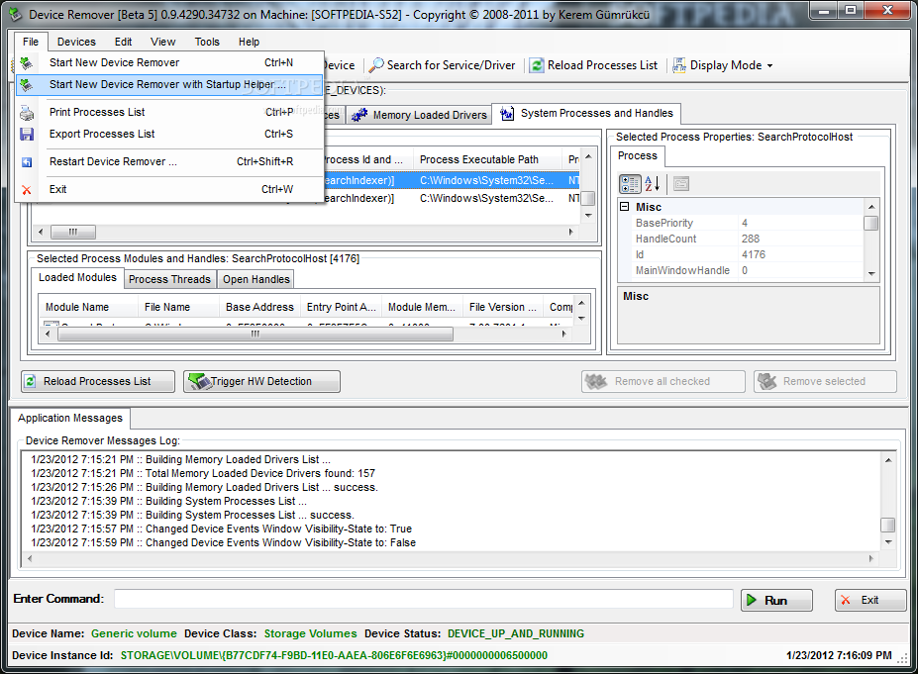
Task: Click the File Version column header
Action: click(x=503, y=307)
